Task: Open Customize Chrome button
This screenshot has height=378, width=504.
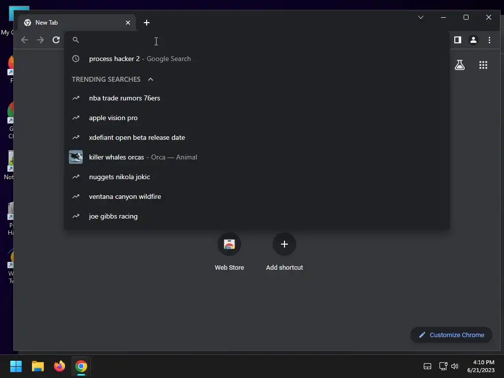Action: (451, 335)
